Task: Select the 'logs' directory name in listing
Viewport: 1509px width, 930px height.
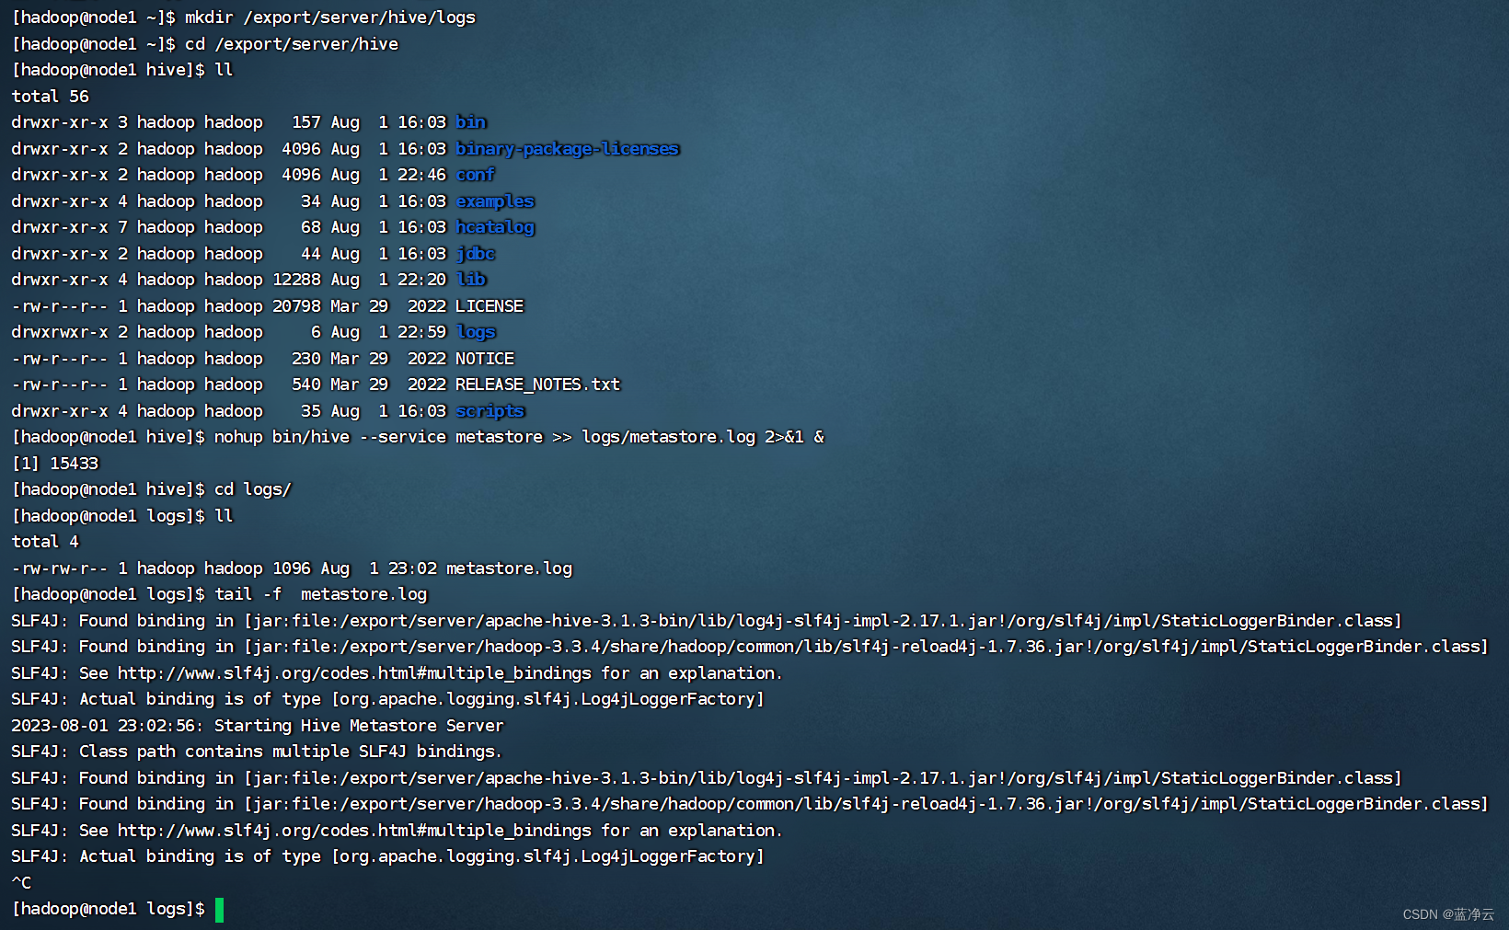Action: click(475, 332)
